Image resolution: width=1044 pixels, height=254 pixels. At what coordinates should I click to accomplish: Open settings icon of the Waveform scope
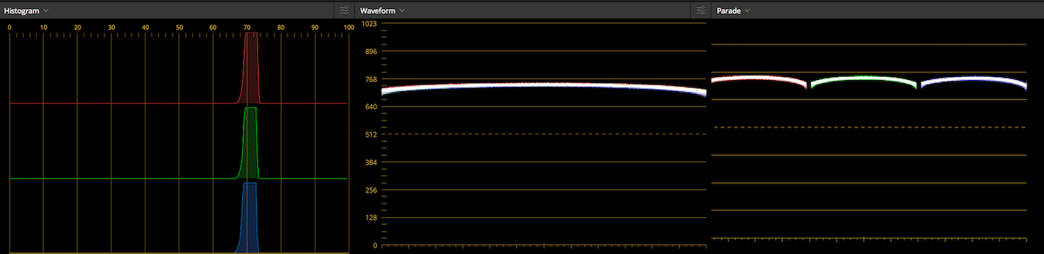(x=700, y=10)
